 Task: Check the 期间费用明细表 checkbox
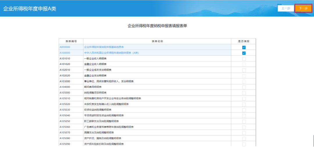point(244,87)
